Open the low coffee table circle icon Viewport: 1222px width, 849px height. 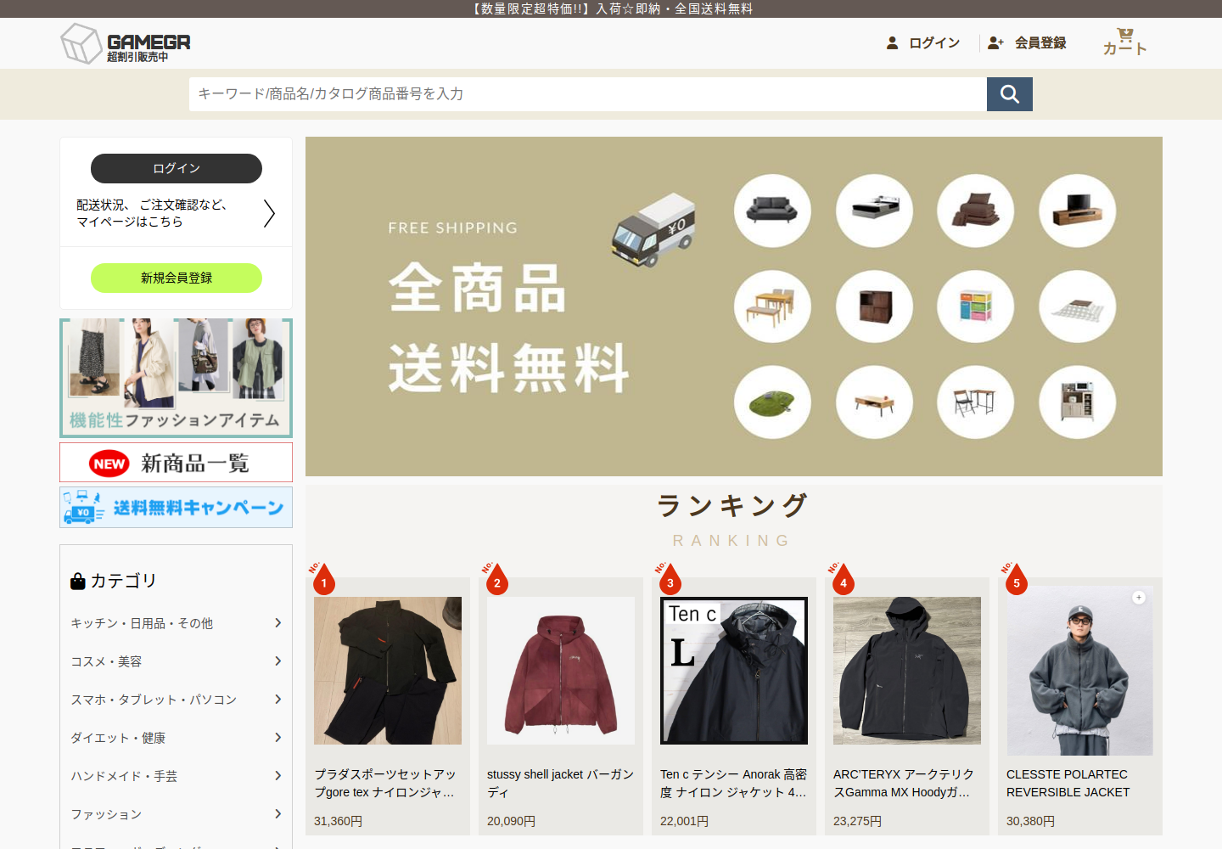click(874, 402)
